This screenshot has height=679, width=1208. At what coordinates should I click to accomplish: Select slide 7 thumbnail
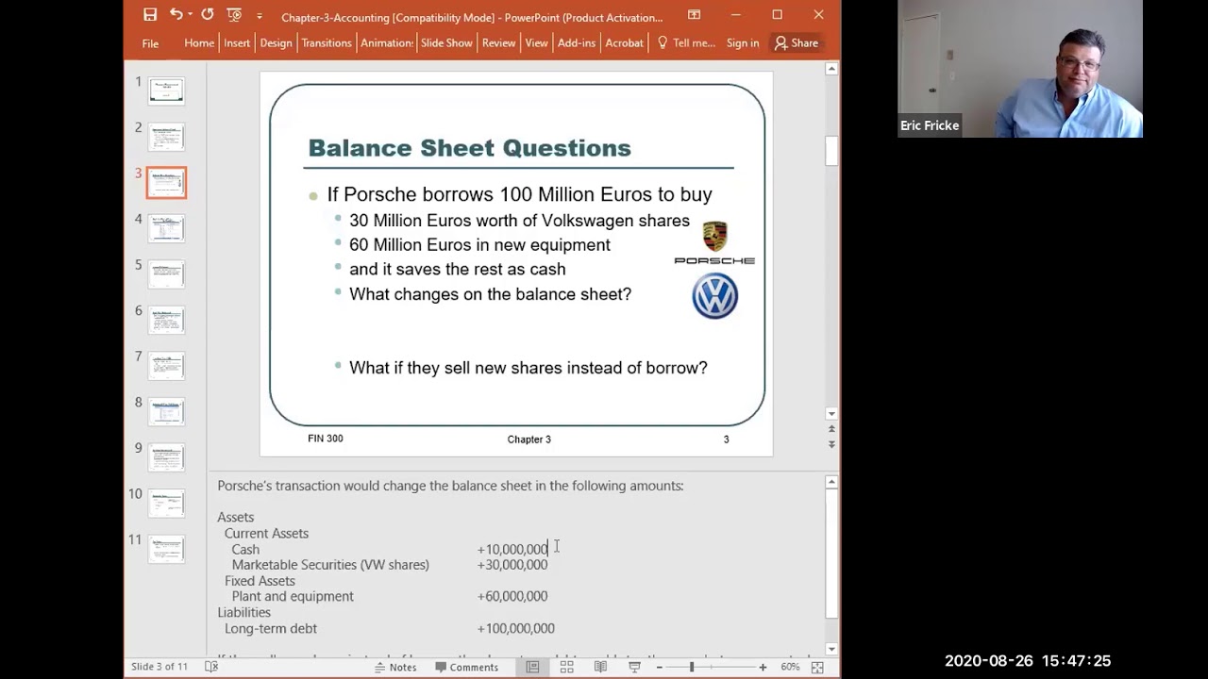[x=166, y=366]
